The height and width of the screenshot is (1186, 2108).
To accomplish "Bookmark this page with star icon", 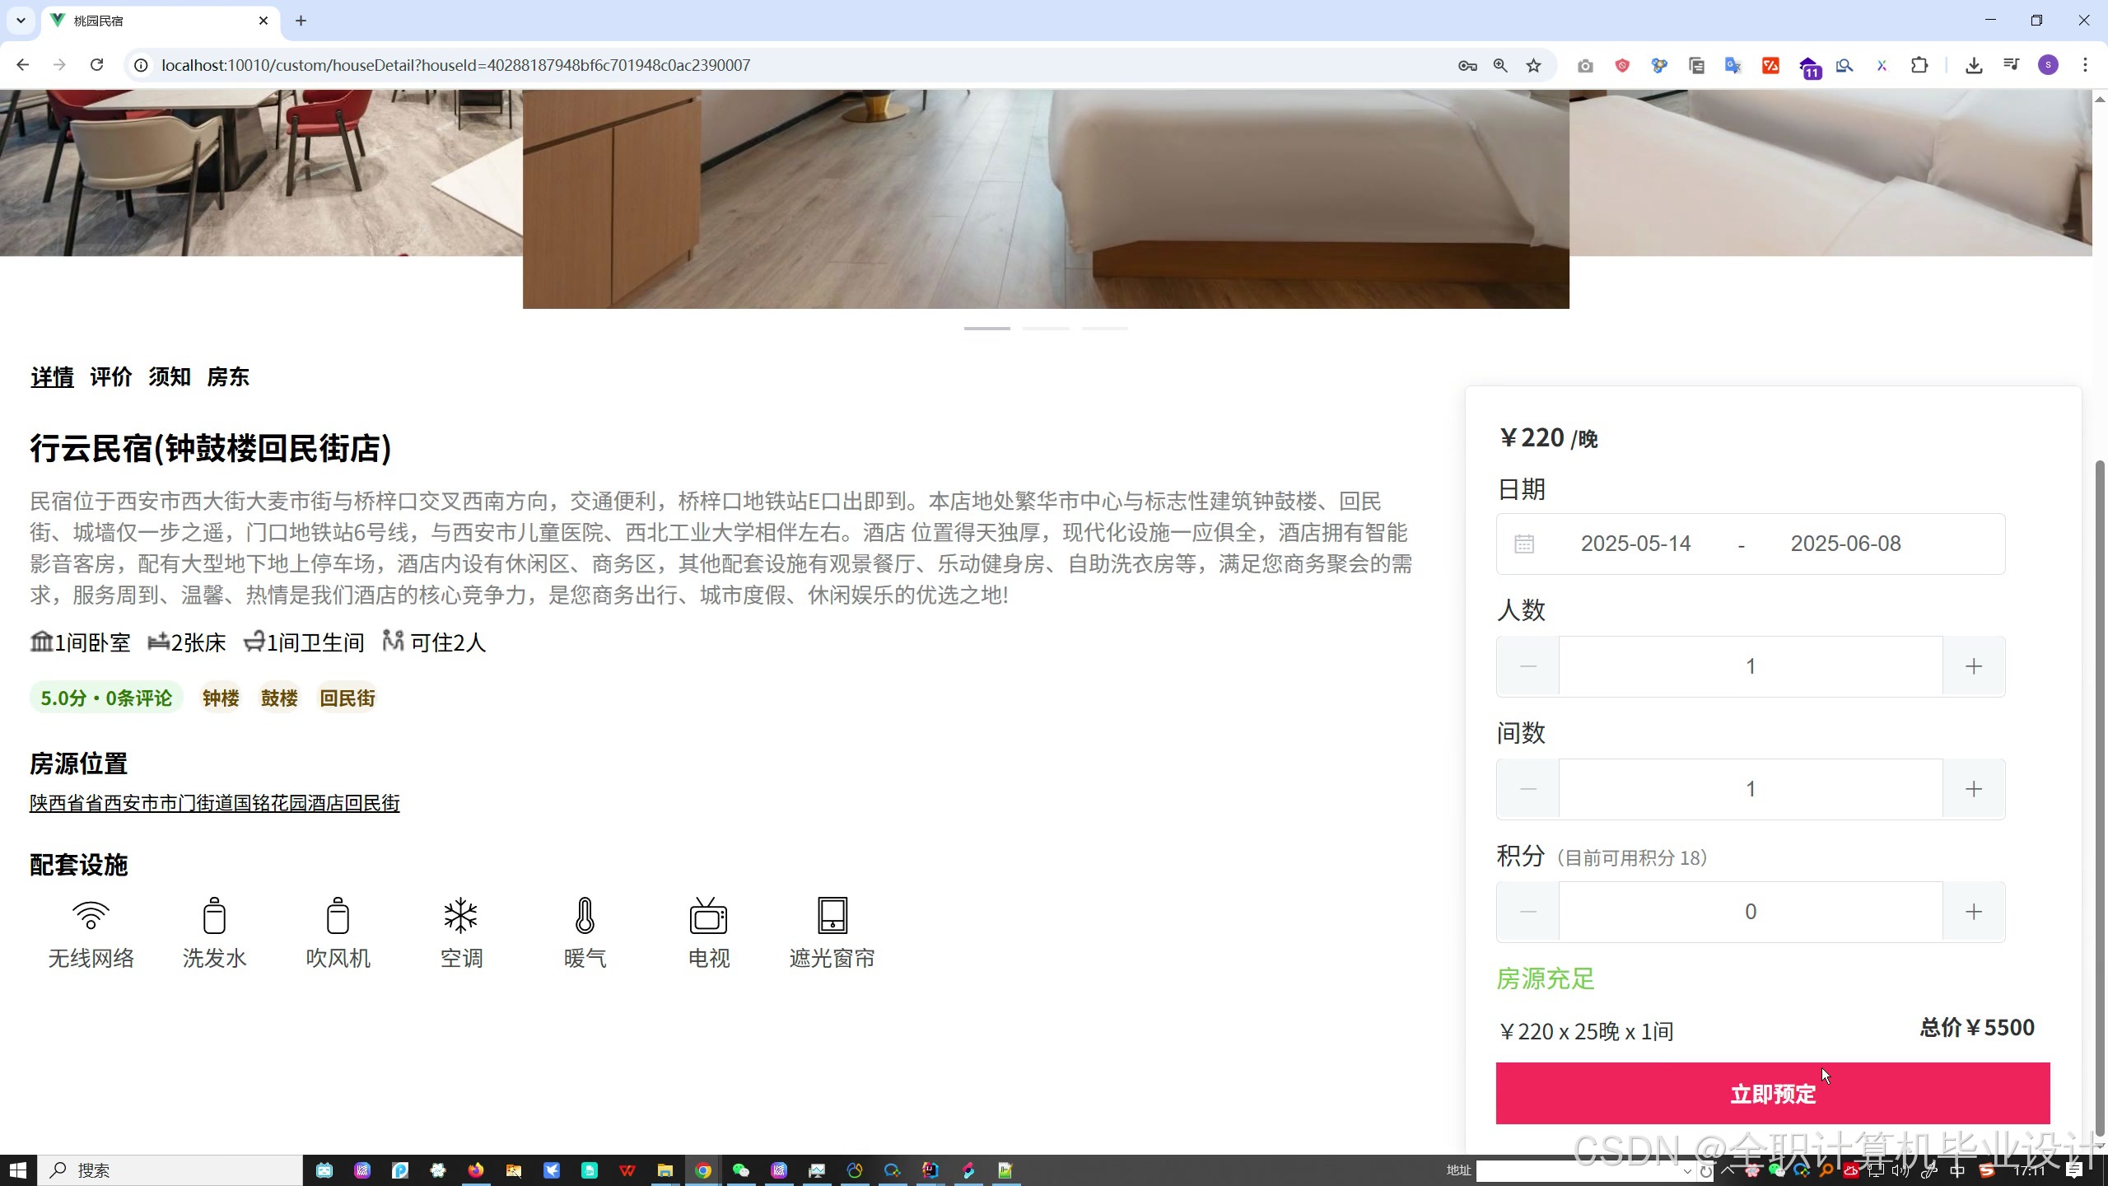I will click(1533, 65).
